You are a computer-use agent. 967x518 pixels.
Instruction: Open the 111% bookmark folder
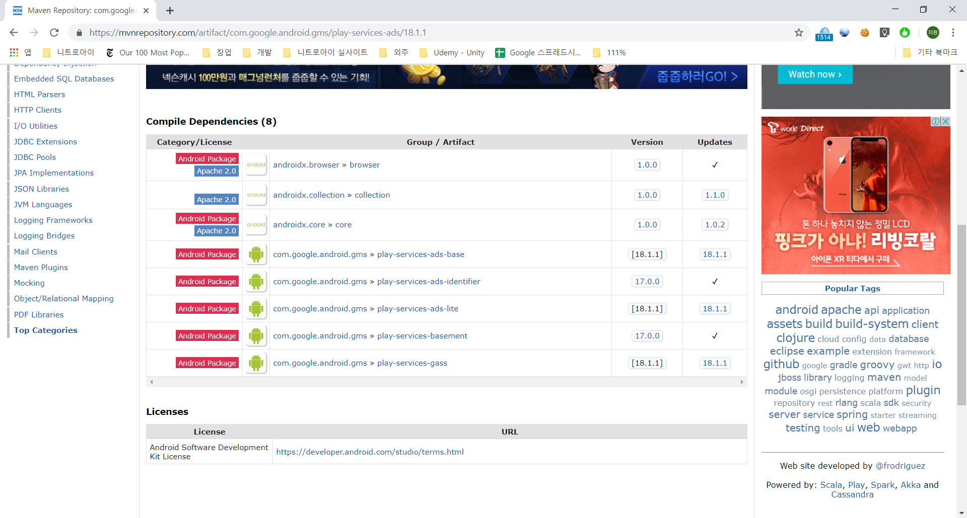tap(609, 52)
